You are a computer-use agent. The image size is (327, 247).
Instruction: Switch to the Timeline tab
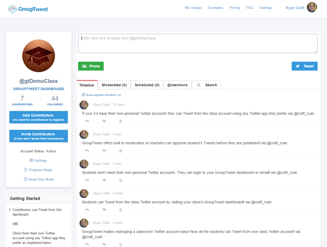coord(87,85)
